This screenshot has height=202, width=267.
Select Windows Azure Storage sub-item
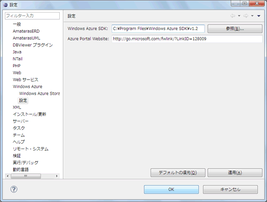[40, 94]
